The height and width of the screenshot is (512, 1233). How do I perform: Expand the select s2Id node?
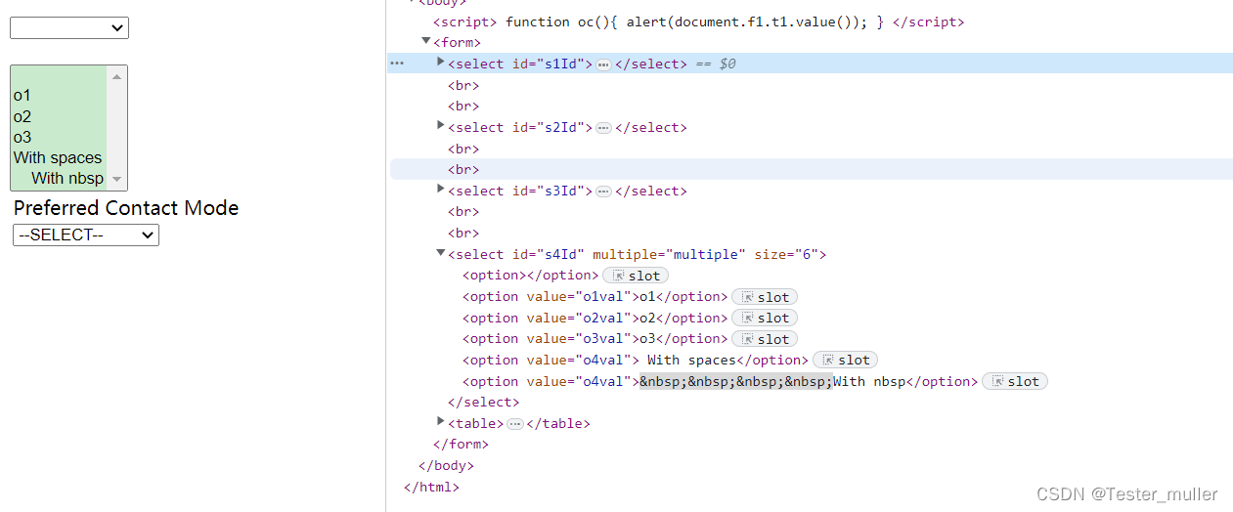point(441,126)
